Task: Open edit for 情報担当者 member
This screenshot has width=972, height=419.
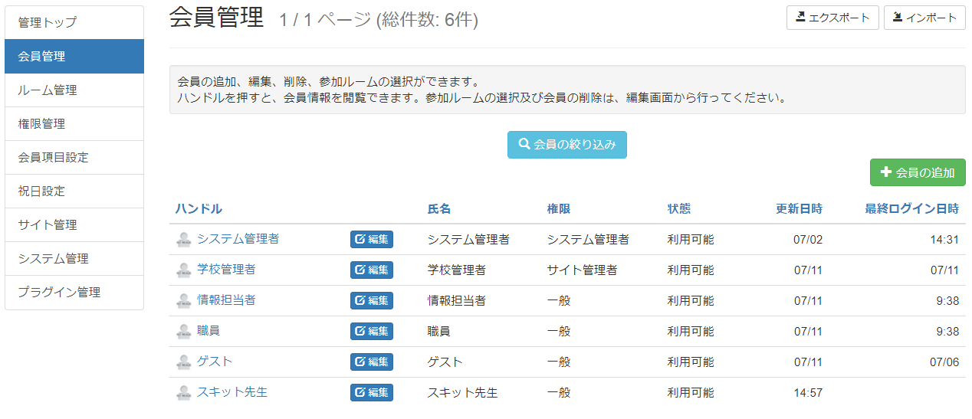Action: (x=372, y=301)
